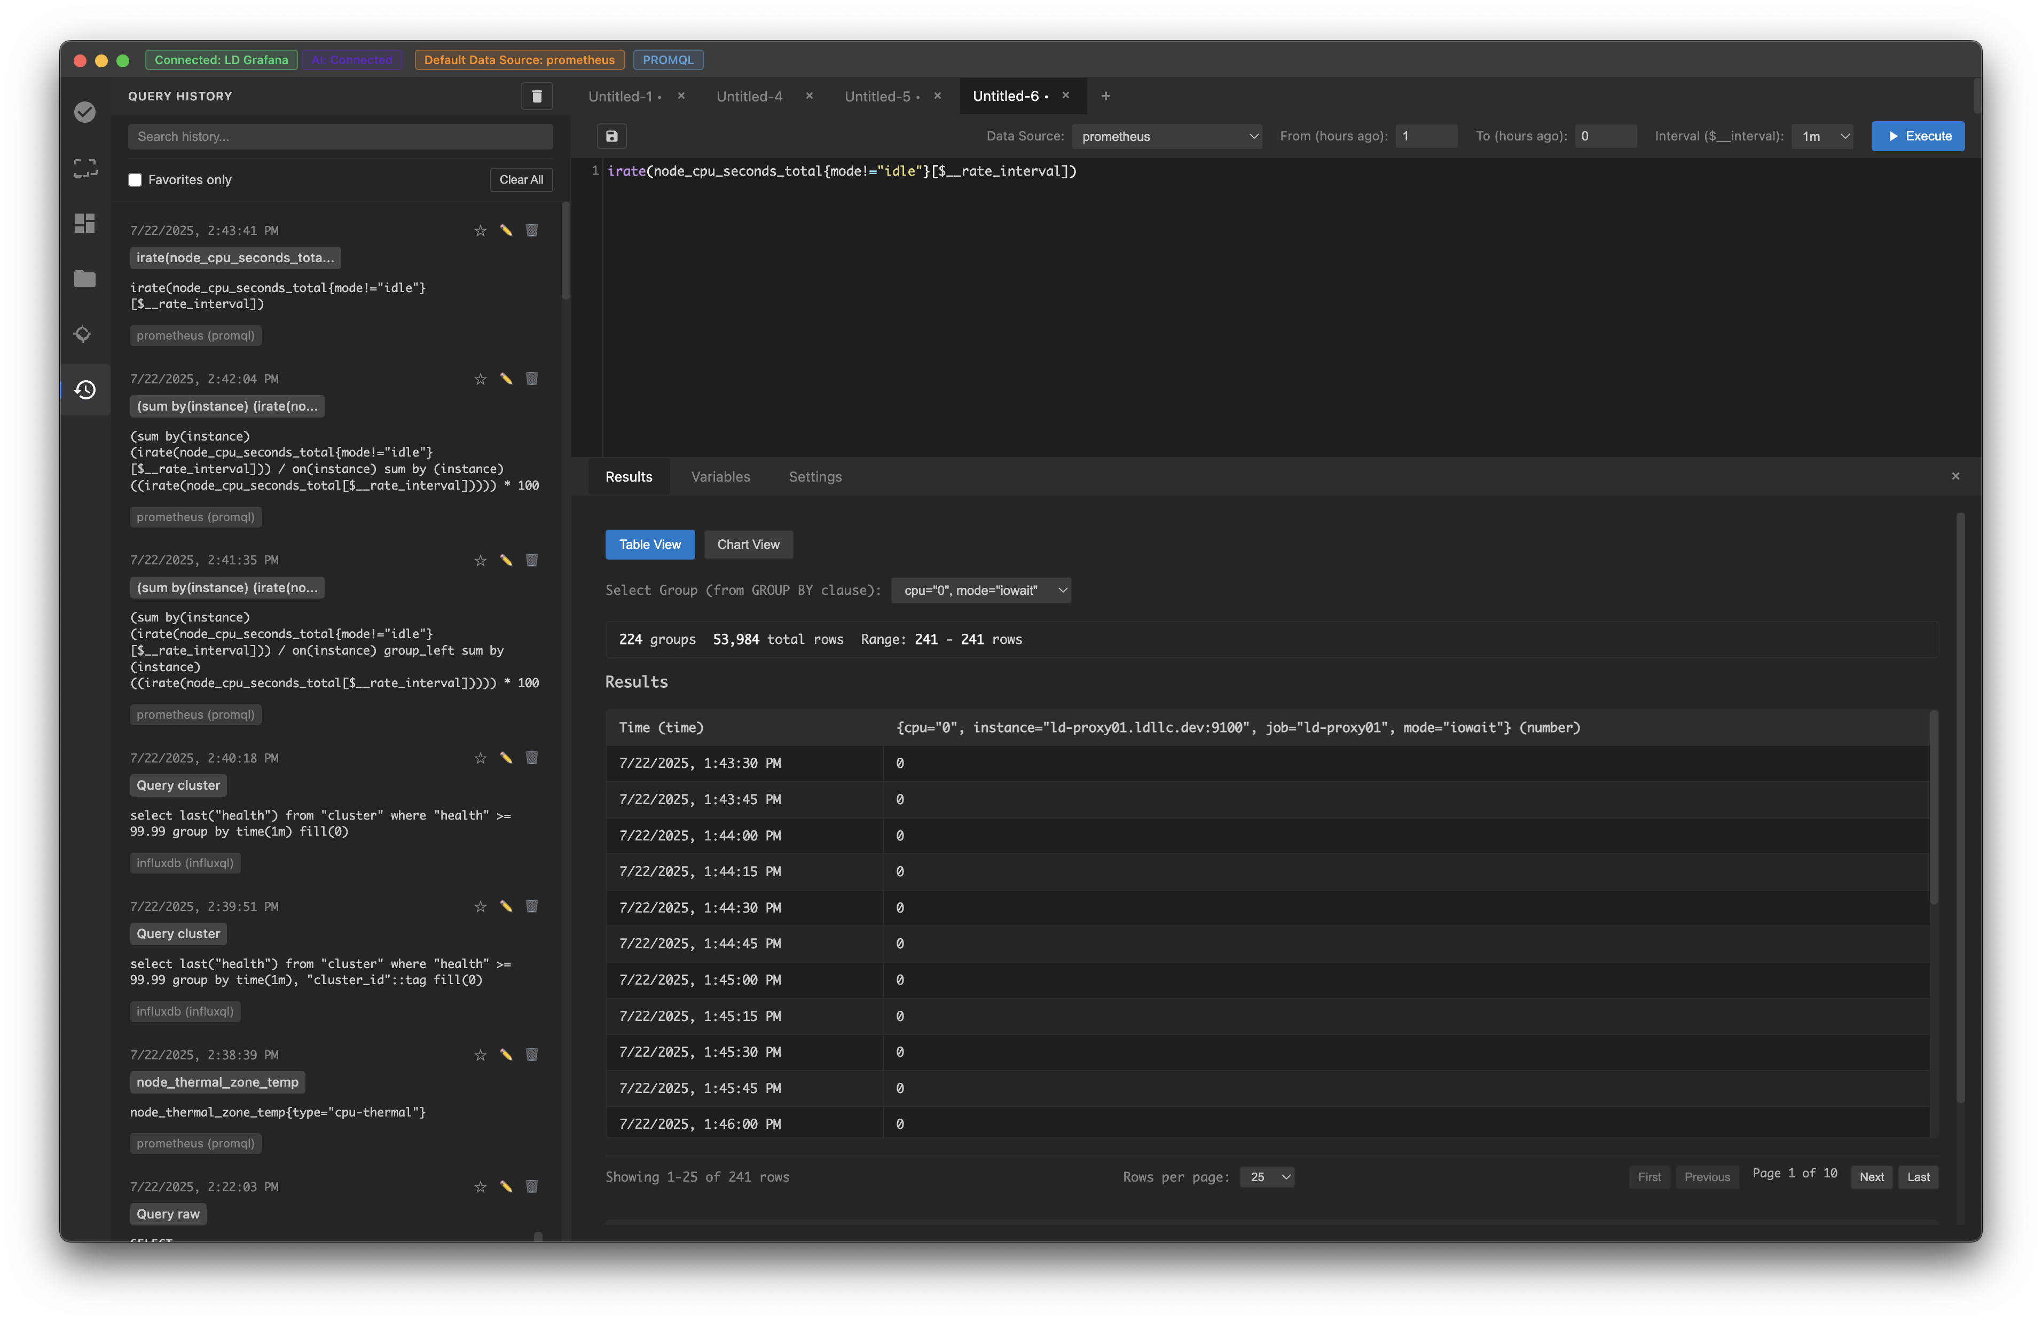Delete the 2:40:18 PM Query cluster entry
The width and height of the screenshot is (2042, 1321).
point(532,758)
